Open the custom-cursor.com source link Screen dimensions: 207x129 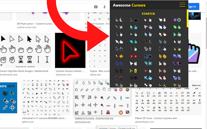27,27
